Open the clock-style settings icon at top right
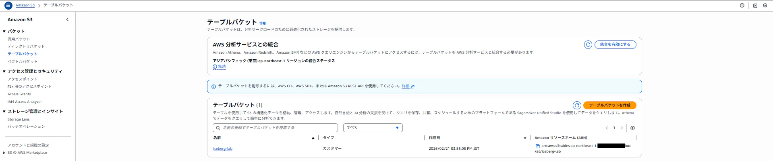 point(765,6)
